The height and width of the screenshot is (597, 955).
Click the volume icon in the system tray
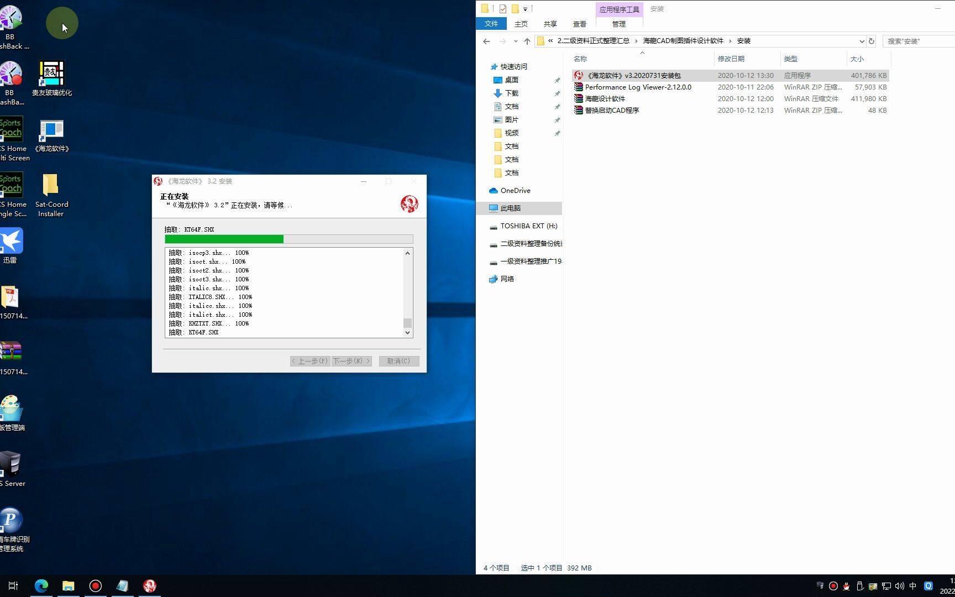[899, 586]
